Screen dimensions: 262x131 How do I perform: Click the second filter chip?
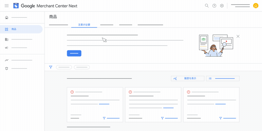[x=82, y=67]
